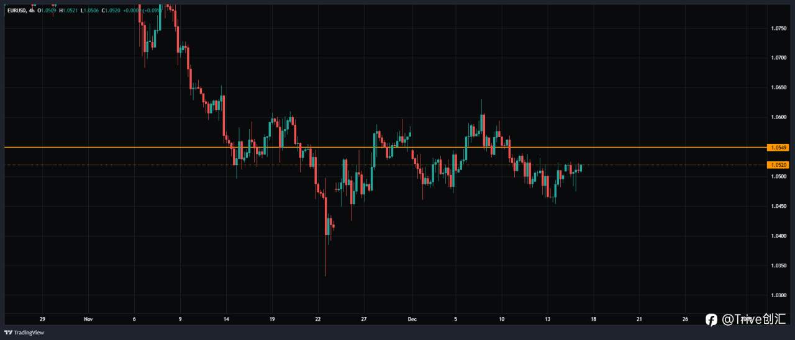Select the orange horizontal line at 1.0549
This screenshot has width=795, height=340.
(x=385, y=147)
